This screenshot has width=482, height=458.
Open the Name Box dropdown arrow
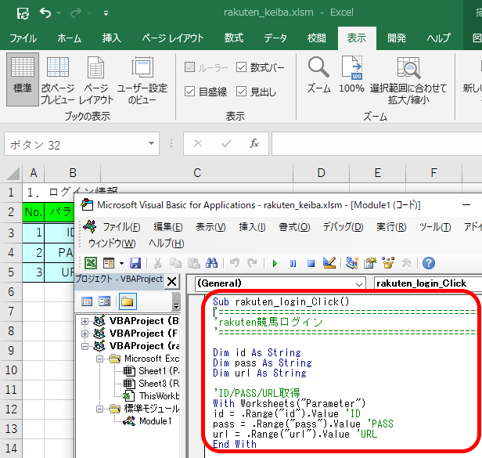151,143
